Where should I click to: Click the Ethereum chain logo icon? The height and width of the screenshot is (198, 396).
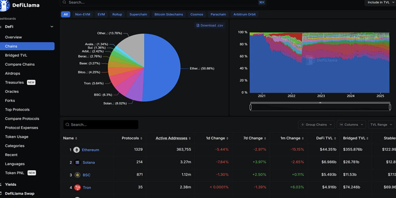click(76, 150)
